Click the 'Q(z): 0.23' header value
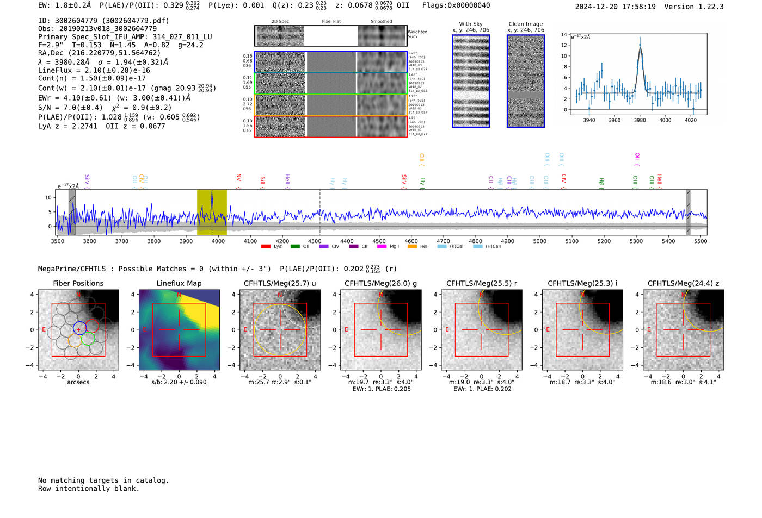This screenshot has width=762, height=518. pyautogui.click(x=299, y=5)
